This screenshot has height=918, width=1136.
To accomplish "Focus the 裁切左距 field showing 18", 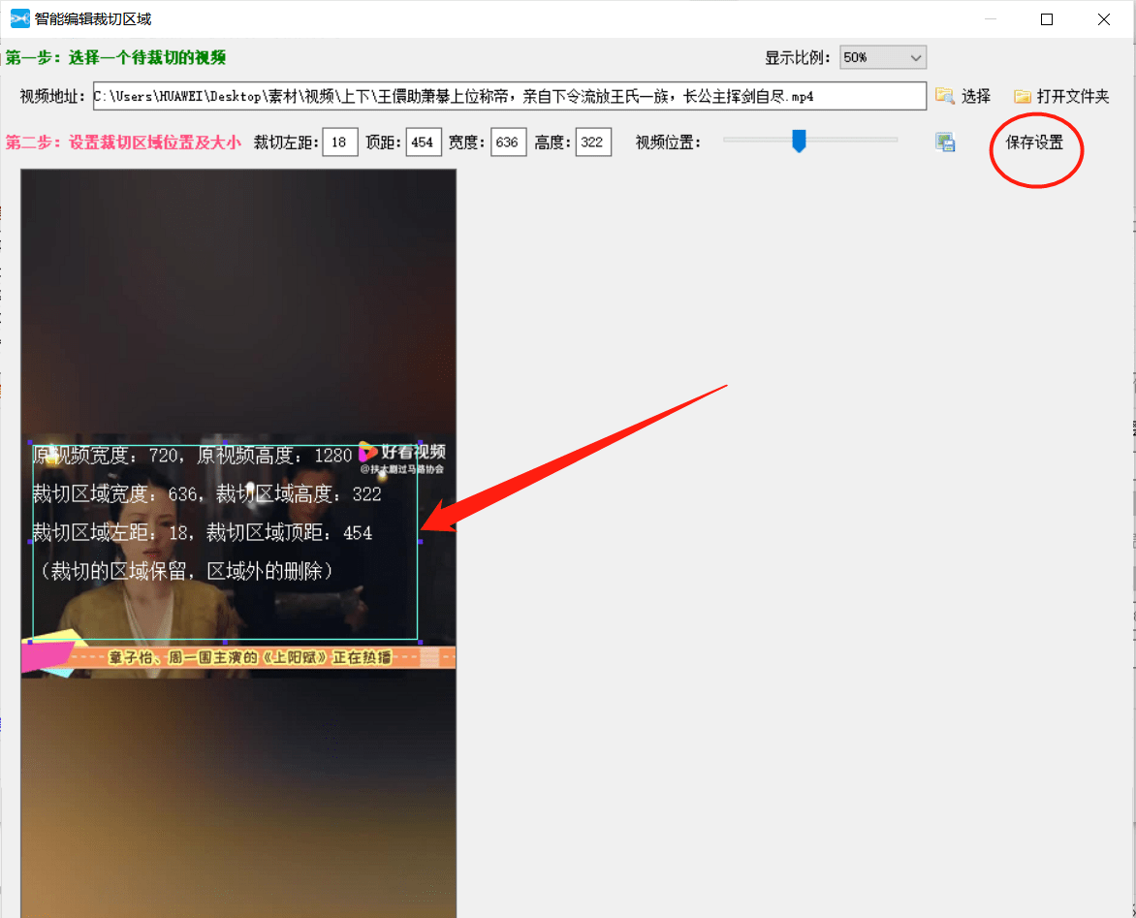I will pos(340,142).
